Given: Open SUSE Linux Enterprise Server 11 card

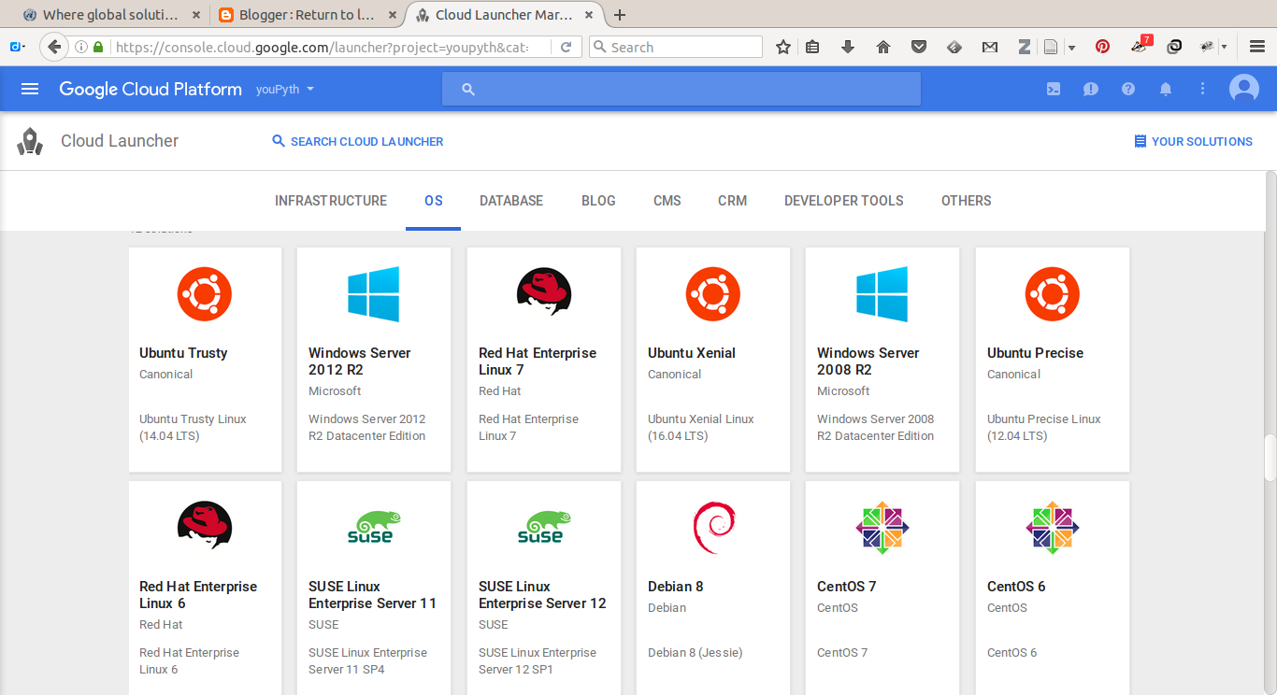Looking at the screenshot, I should click(x=374, y=589).
